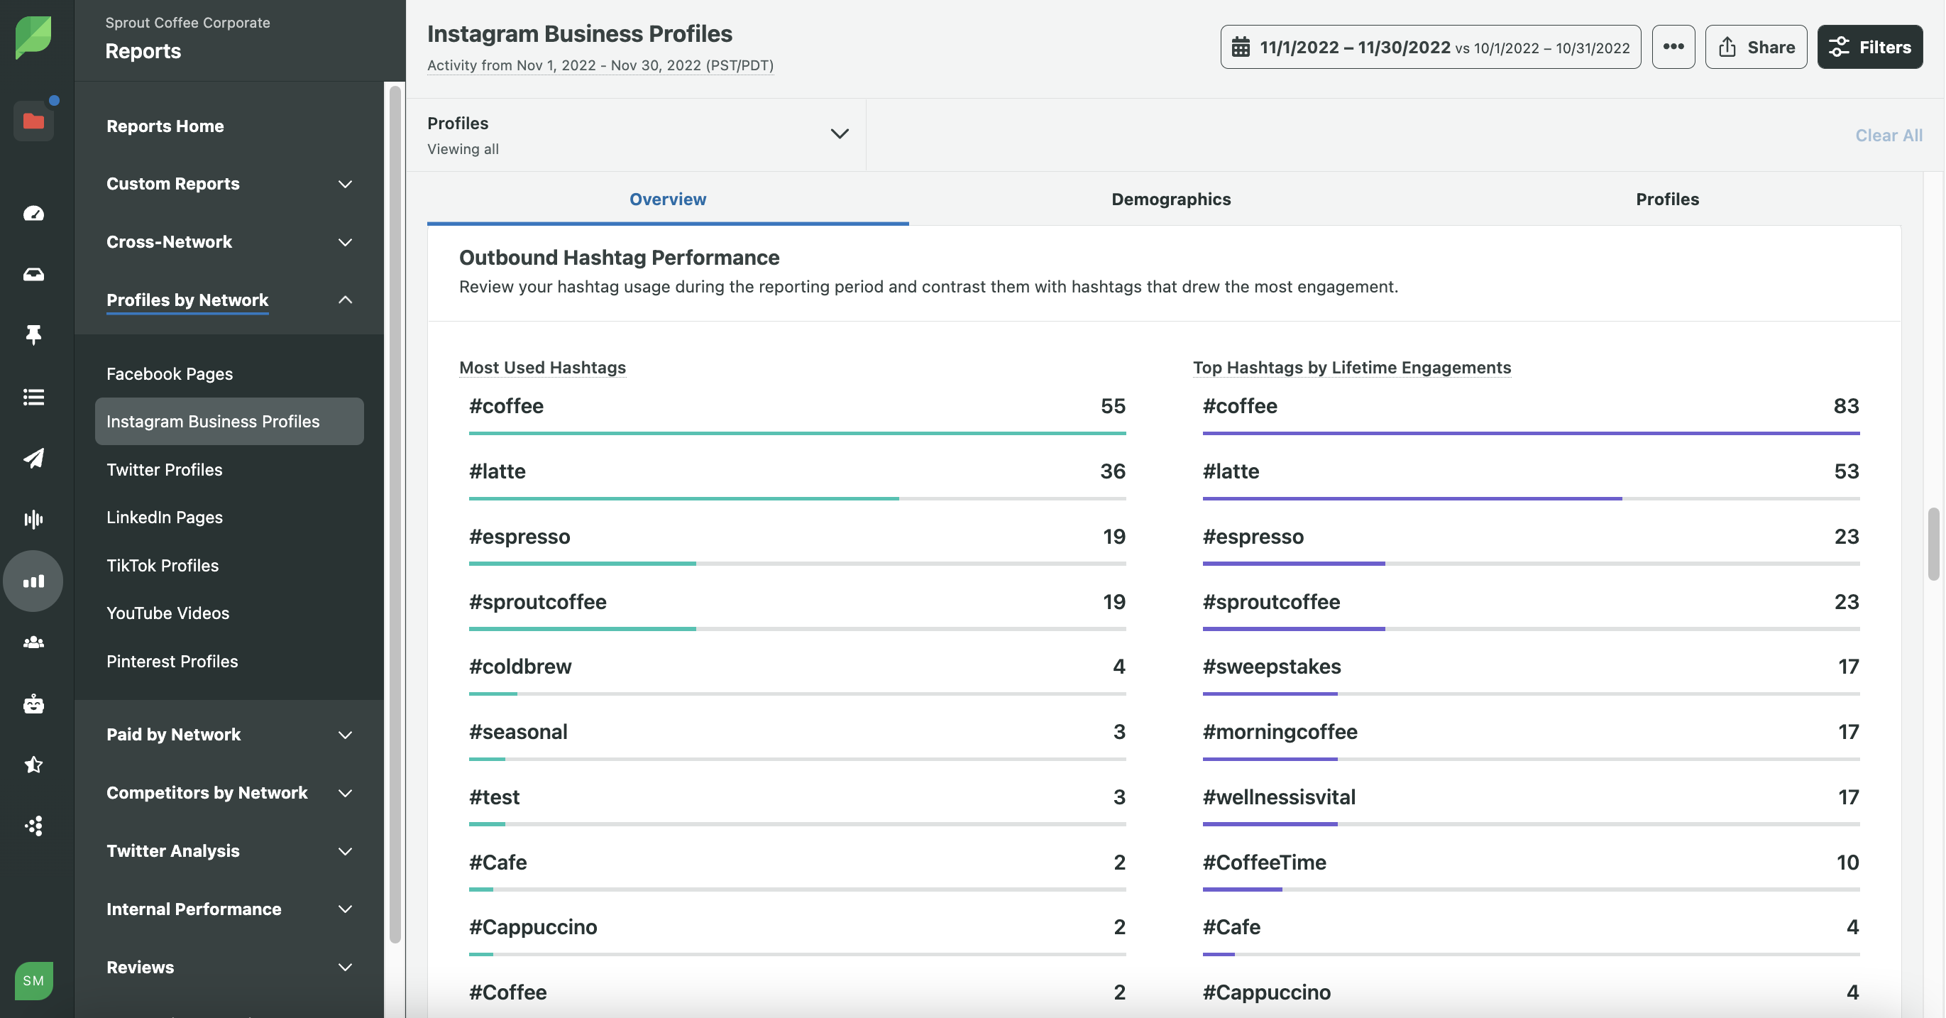Expand Reviews section
The height and width of the screenshot is (1018, 1946).
229,968
